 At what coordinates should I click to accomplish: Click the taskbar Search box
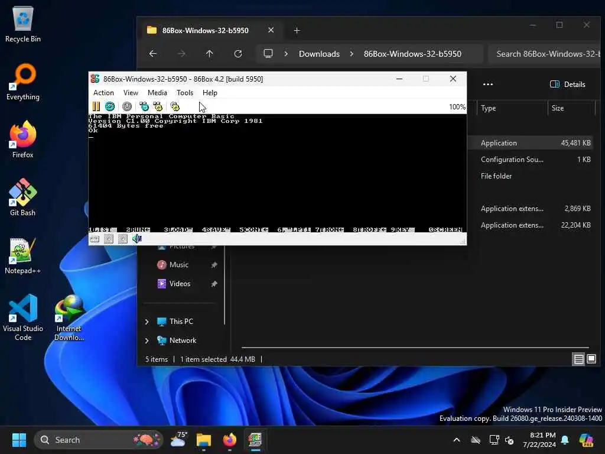click(x=99, y=440)
